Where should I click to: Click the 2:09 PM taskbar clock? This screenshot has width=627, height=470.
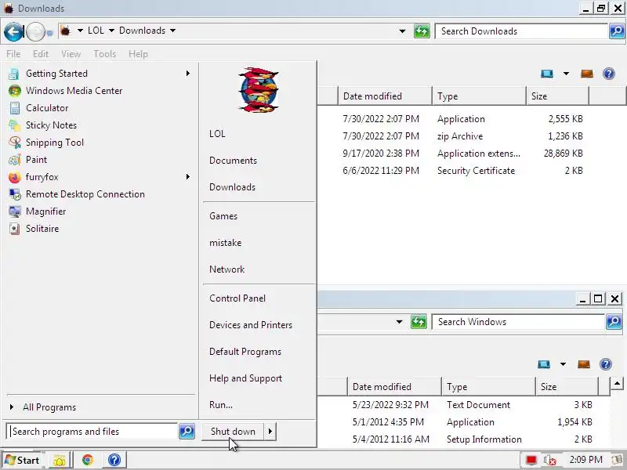point(585,460)
